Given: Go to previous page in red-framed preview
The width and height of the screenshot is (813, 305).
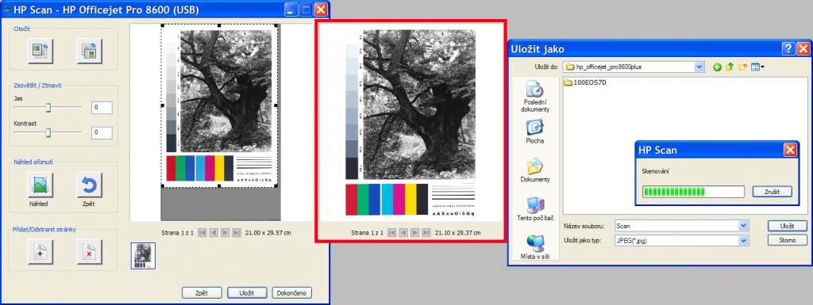Looking at the screenshot, I should (x=403, y=233).
